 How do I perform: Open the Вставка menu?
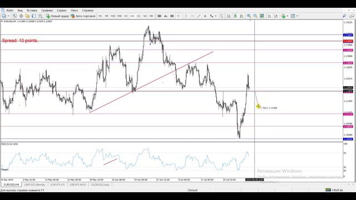(x=32, y=11)
